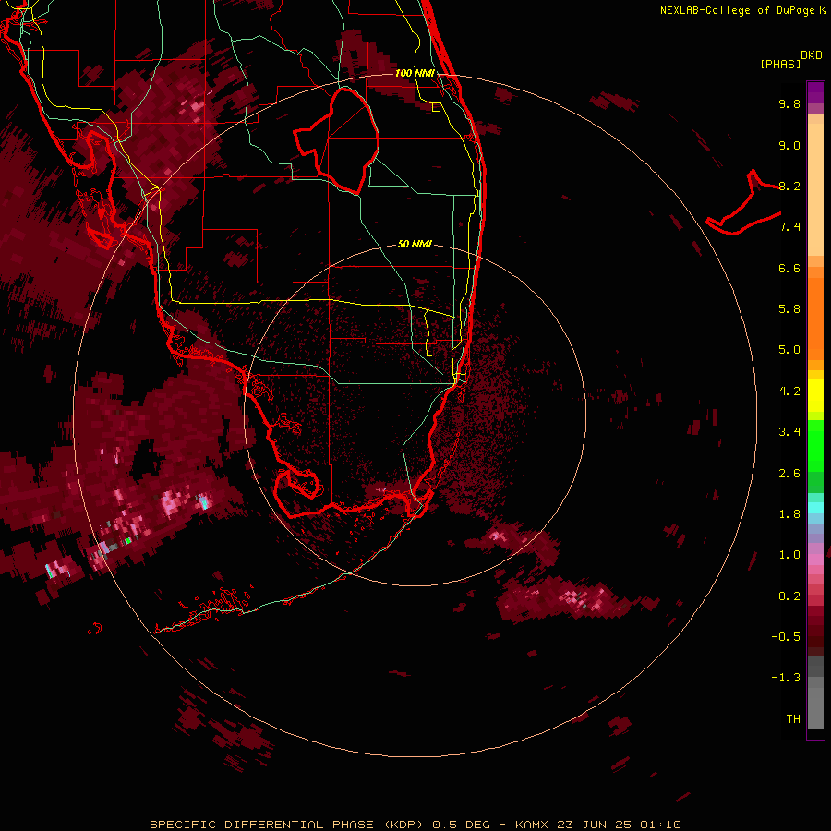Click the 5.0 value on the color scale
This screenshot has width=831, height=831.
[x=789, y=350]
